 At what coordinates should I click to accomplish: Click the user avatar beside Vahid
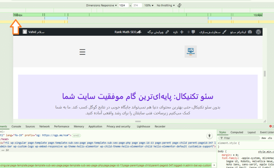click(25, 32)
